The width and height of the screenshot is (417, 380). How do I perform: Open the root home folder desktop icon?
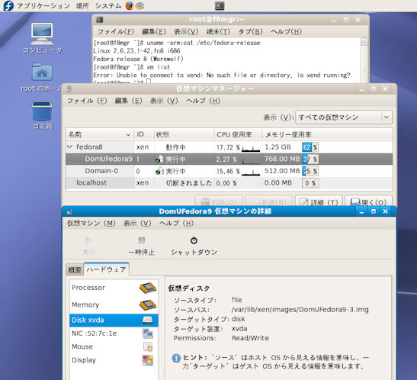click(x=42, y=77)
